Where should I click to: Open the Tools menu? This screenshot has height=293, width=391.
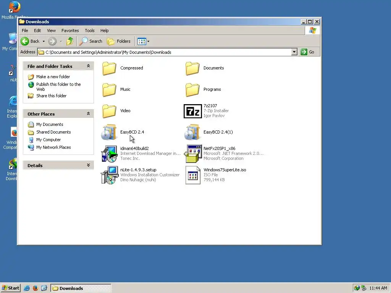coord(89,31)
